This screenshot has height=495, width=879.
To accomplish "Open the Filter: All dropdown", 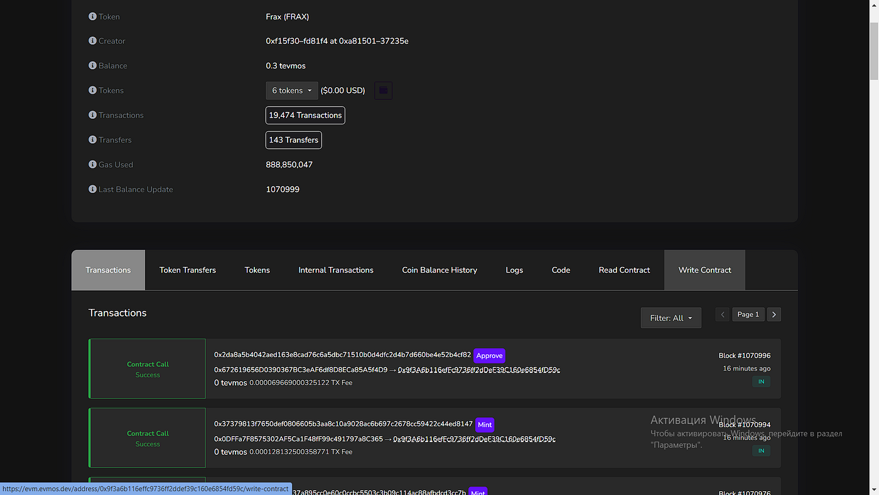I will (x=671, y=318).
